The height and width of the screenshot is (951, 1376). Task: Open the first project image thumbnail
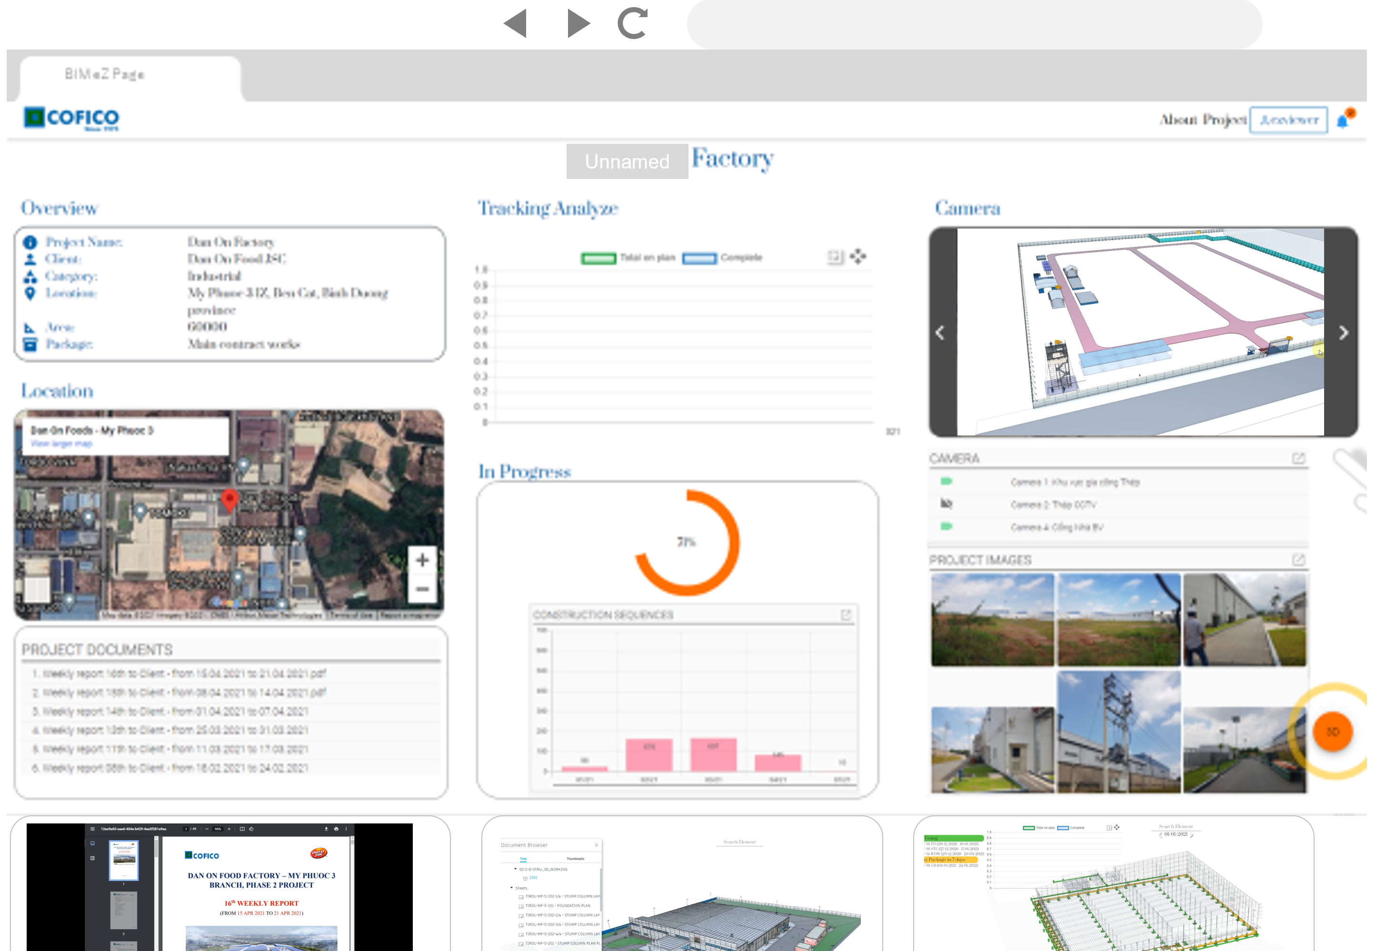(992, 619)
